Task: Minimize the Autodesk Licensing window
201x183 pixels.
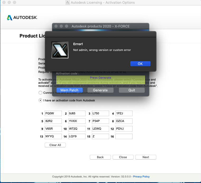Action: coord(9,2)
